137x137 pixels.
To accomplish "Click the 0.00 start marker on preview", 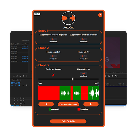I will (x=40, y=83).
